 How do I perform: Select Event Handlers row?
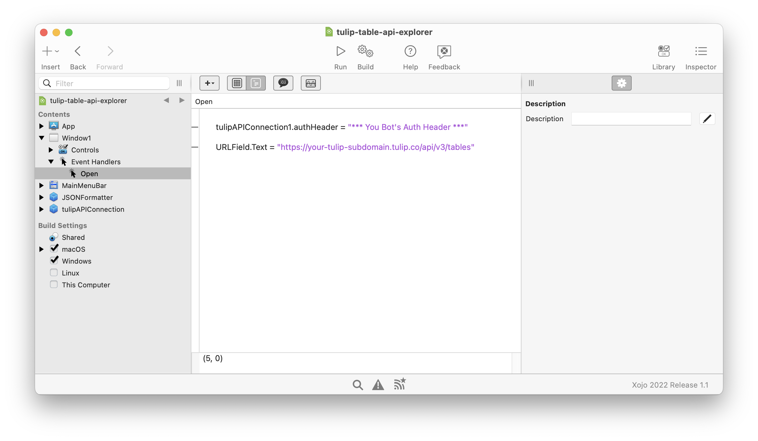coord(113,162)
